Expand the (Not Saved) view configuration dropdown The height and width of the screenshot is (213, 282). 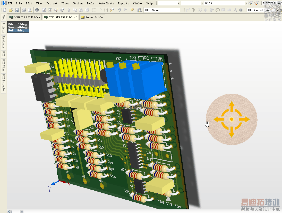(x=181, y=10)
